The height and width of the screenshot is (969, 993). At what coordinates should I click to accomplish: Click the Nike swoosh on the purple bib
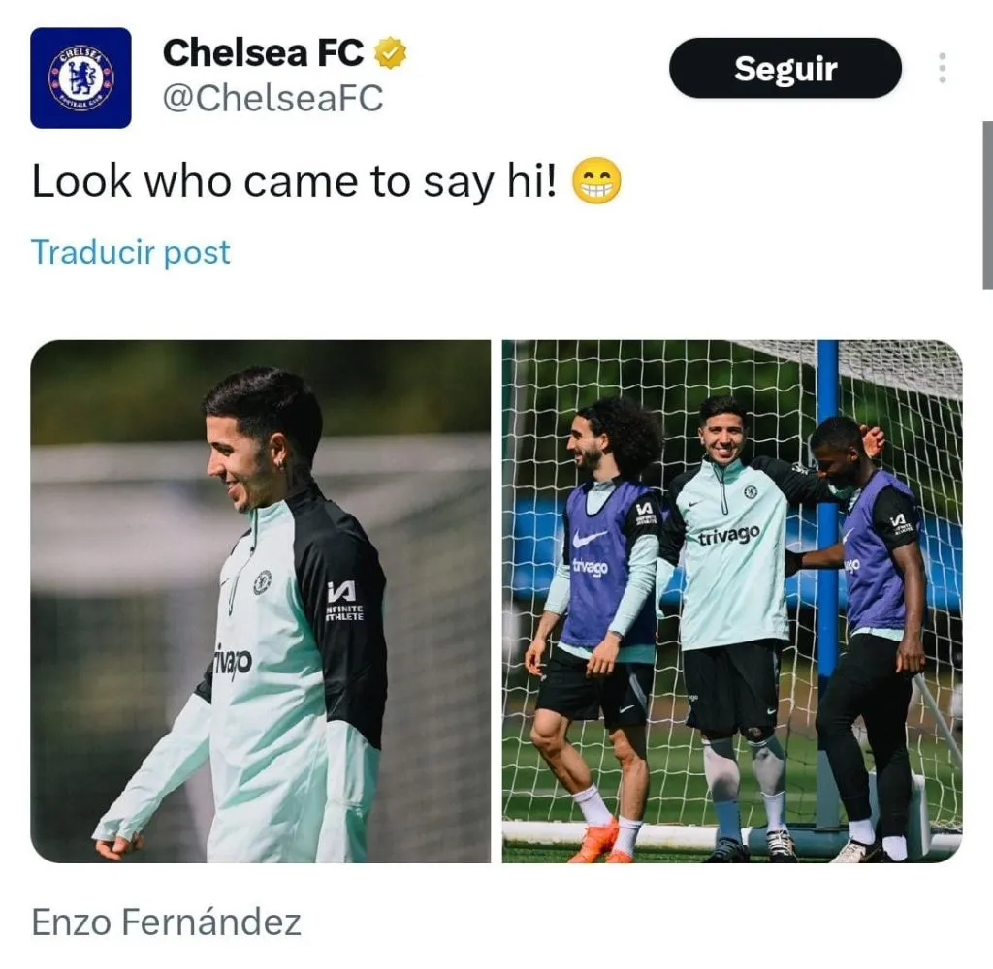point(590,538)
